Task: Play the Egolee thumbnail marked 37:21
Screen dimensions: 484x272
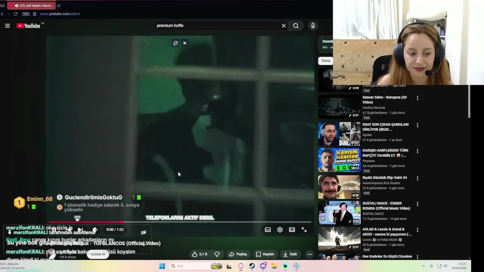Action: tap(339, 134)
